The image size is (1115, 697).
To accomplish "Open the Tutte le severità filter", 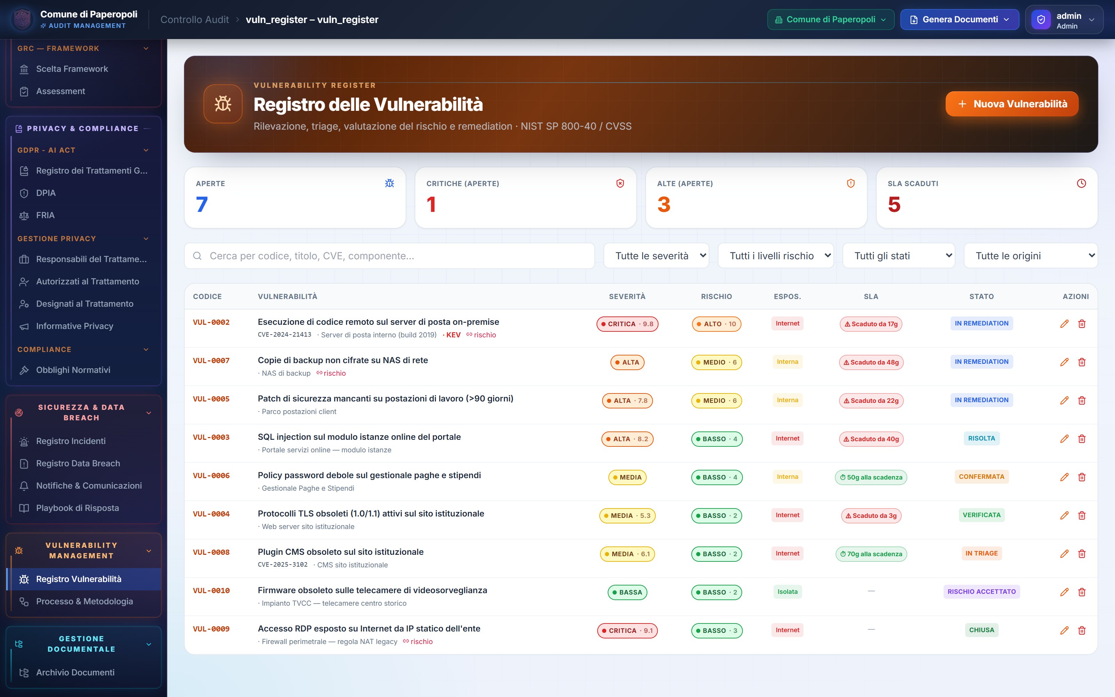I will coord(656,256).
